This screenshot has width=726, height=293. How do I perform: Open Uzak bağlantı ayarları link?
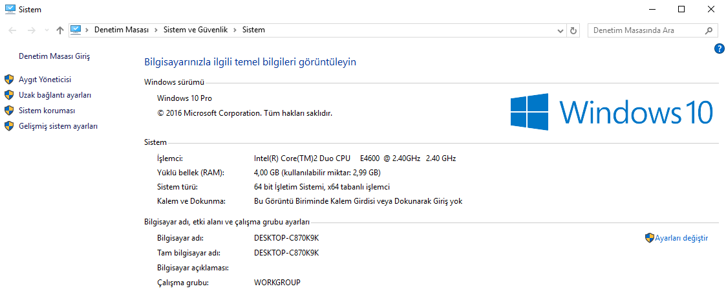[55, 95]
